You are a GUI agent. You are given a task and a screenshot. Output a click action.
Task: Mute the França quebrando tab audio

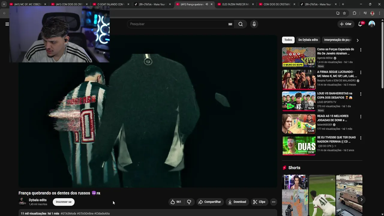[207, 4]
